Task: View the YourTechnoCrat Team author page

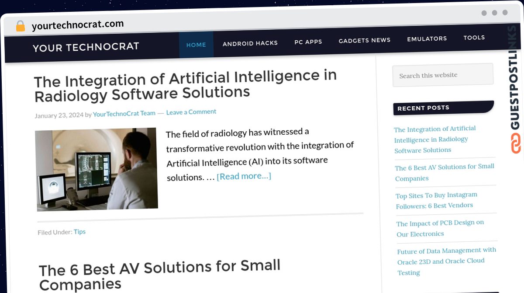Action: [124, 113]
